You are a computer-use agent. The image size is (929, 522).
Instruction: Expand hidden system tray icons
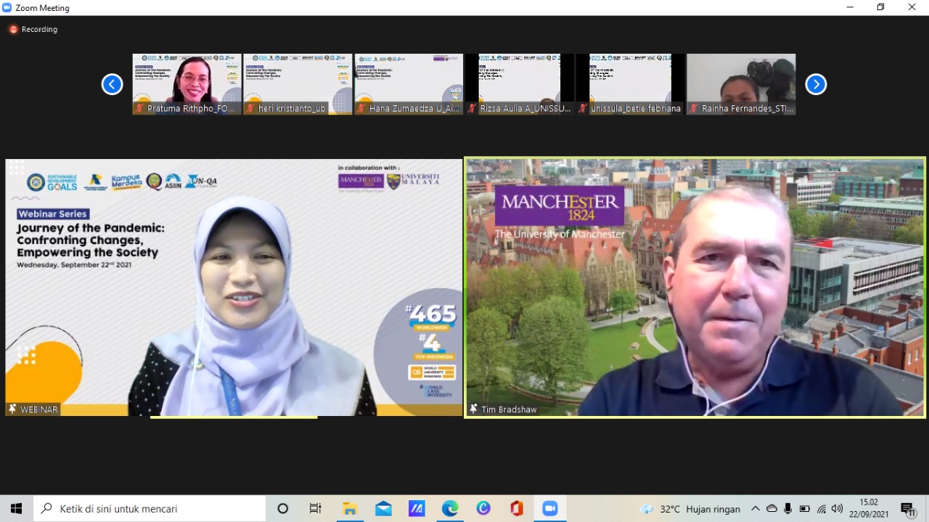tap(756, 509)
